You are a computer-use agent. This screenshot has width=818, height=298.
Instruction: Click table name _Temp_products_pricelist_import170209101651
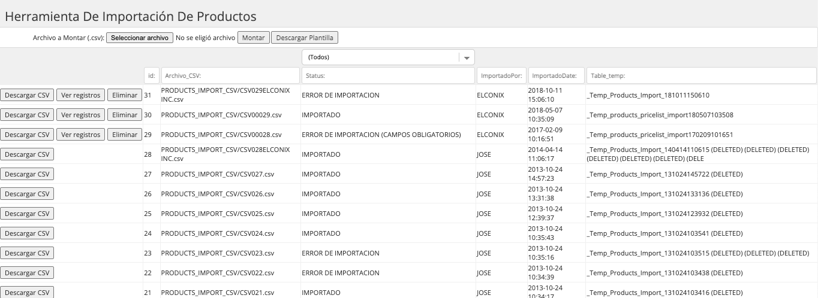pos(660,135)
